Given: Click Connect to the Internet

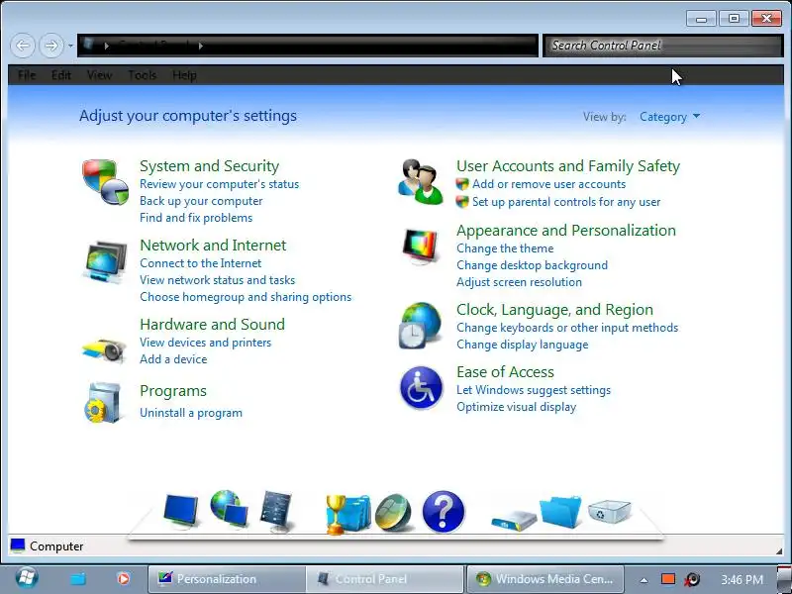Looking at the screenshot, I should click(201, 263).
